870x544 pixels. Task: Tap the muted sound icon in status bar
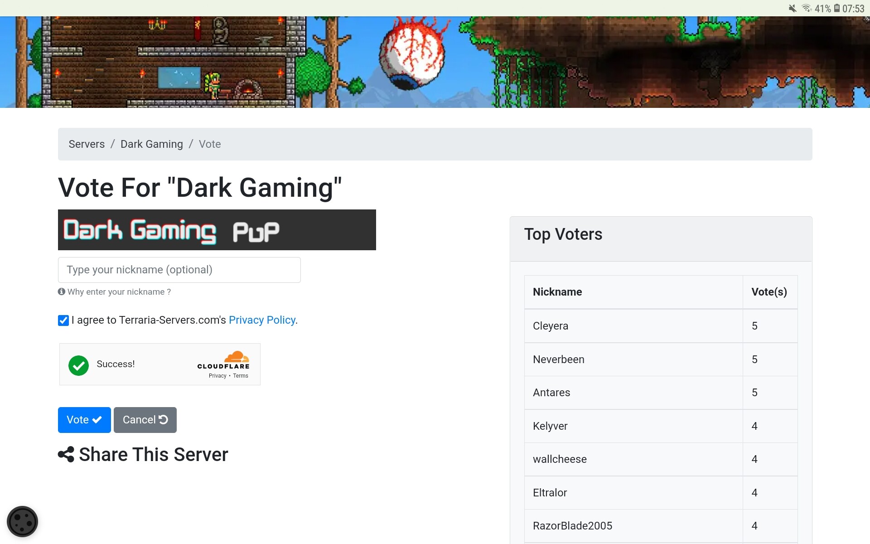(x=793, y=8)
